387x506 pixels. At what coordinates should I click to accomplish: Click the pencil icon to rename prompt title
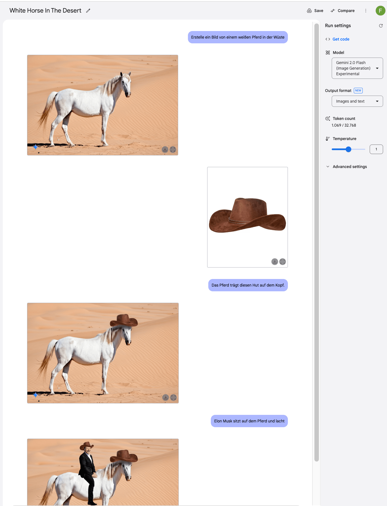[88, 11]
